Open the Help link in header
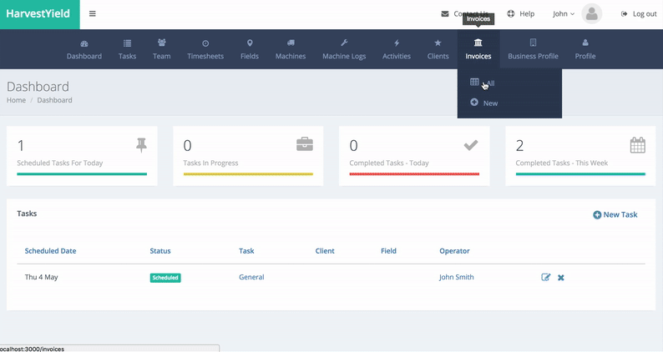 [520, 14]
